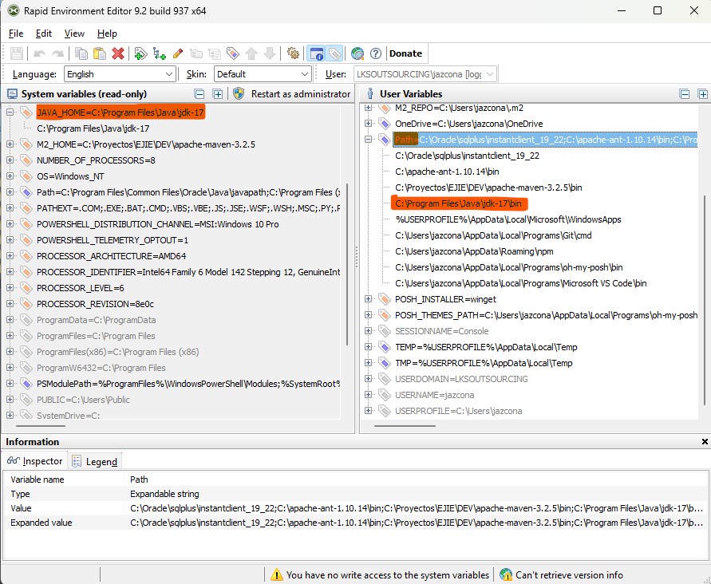Viewport: 711px width, 584px height.
Task: Click the red X Delete icon
Action: point(118,53)
